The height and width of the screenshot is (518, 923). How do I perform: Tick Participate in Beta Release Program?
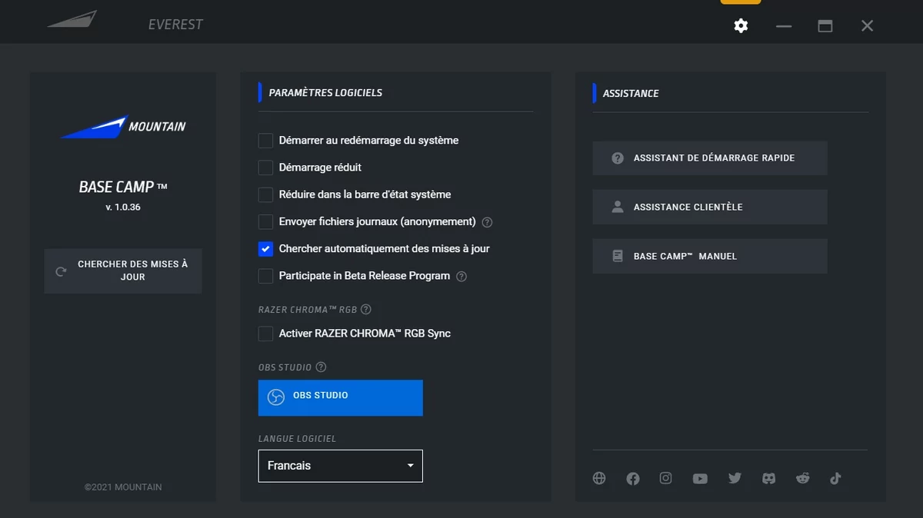265,276
